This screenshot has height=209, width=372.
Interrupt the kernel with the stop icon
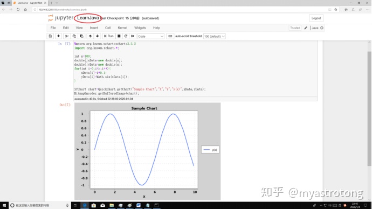click(x=119, y=36)
